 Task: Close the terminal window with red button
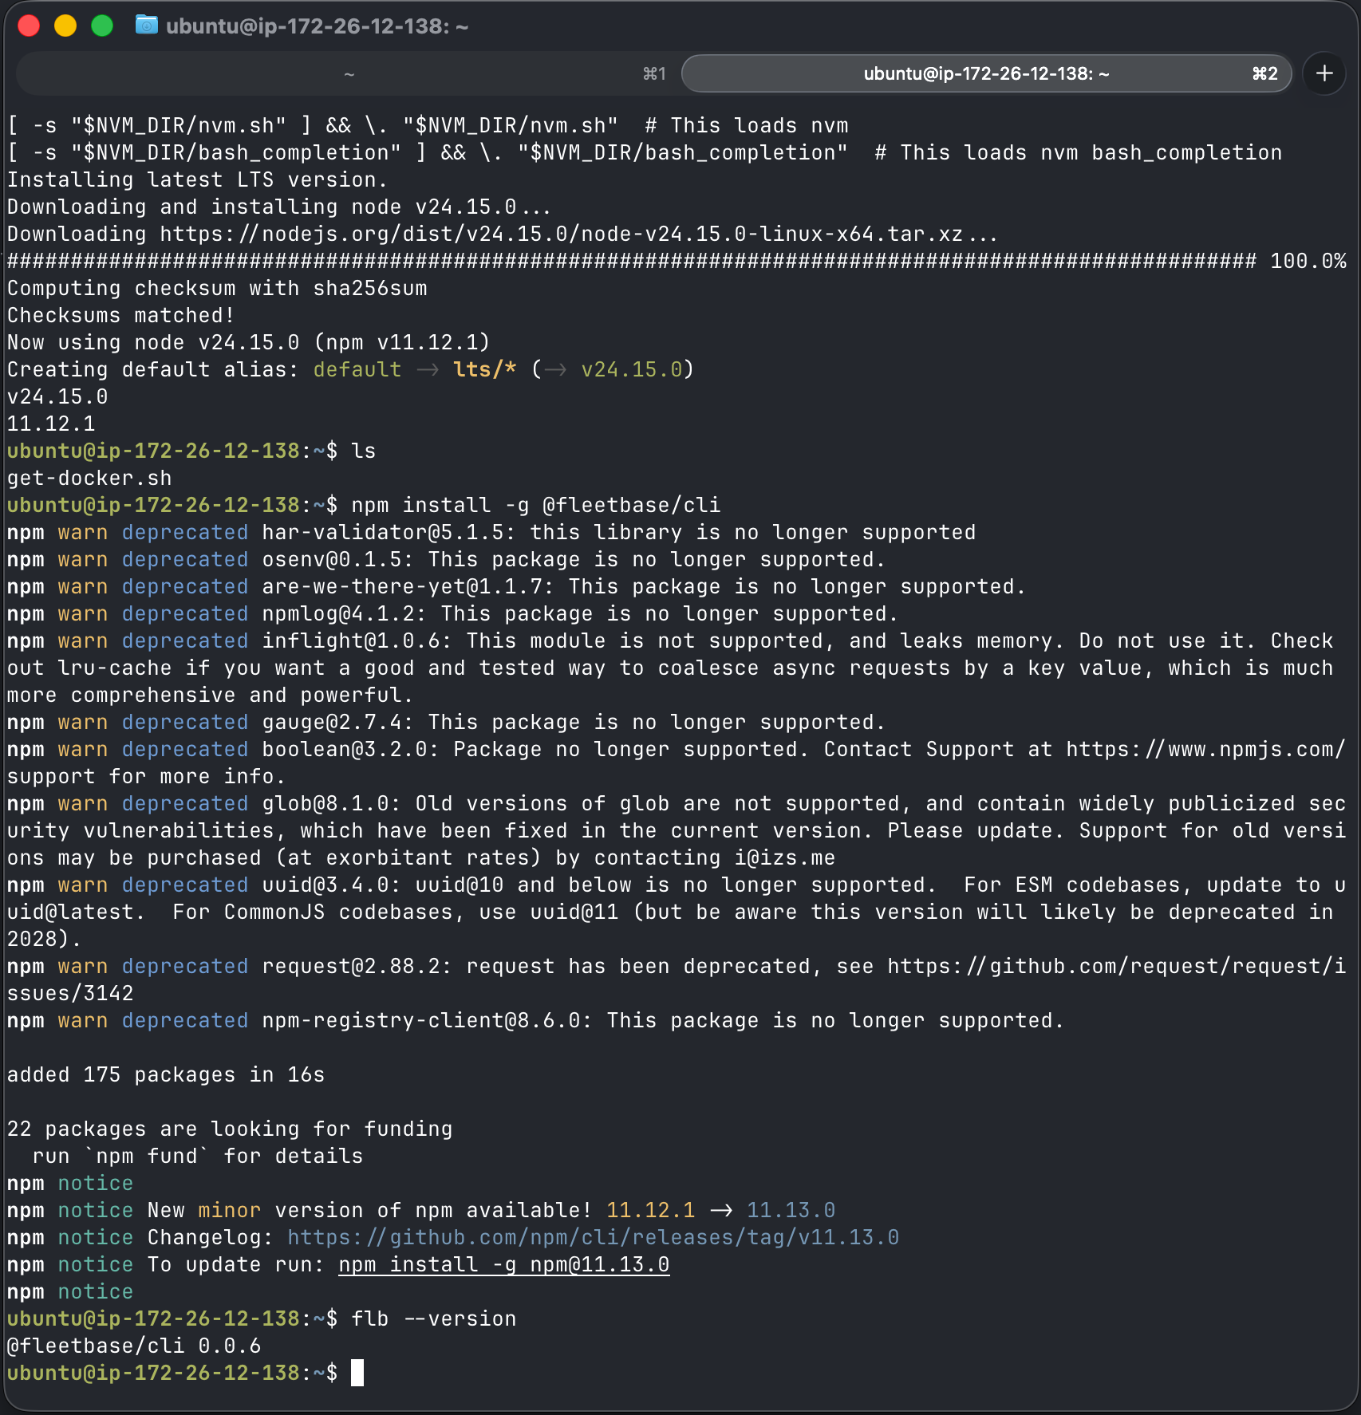coord(29,26)
